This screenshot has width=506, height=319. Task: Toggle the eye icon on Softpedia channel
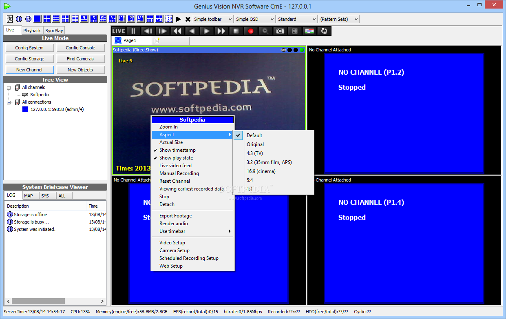point(283,50)
